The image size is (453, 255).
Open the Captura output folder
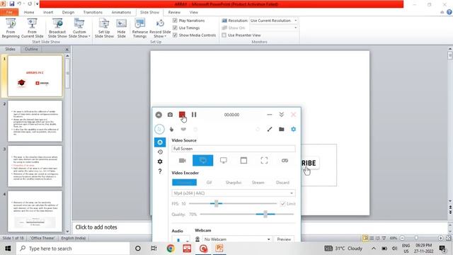coord(282,129)
